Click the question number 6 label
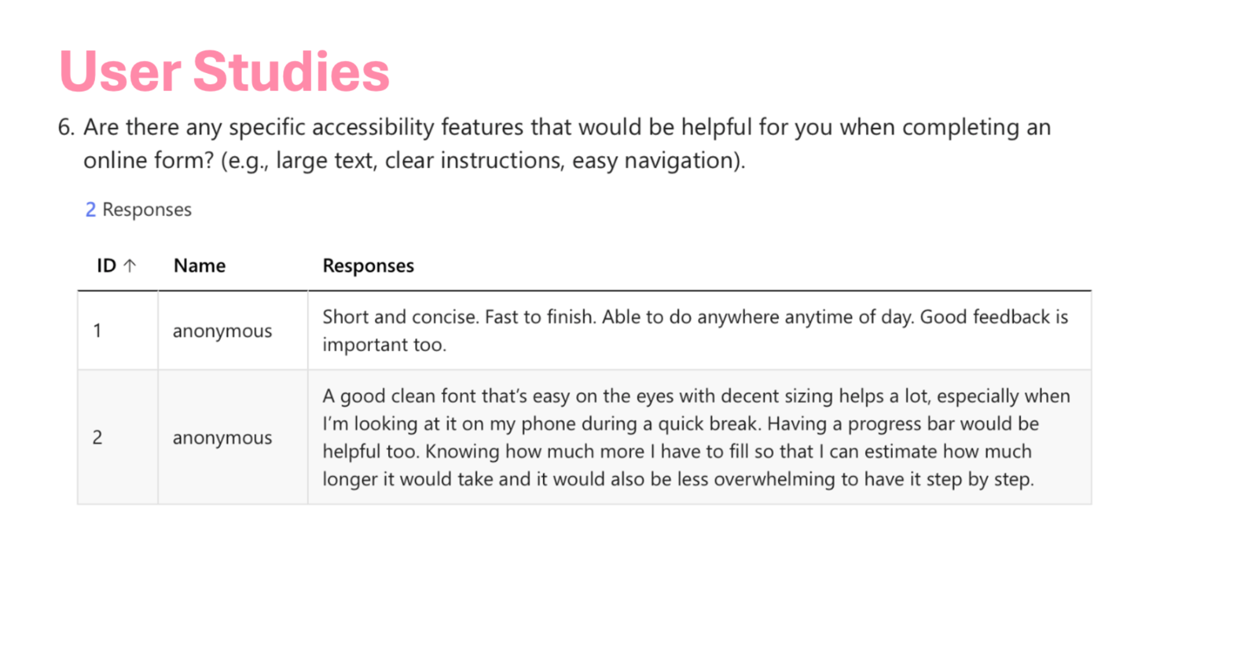Screen dimensions: 1248x652 66,127
